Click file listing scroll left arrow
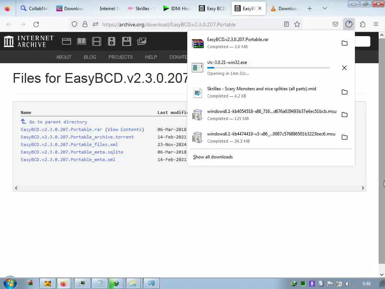 pos(16,188)
